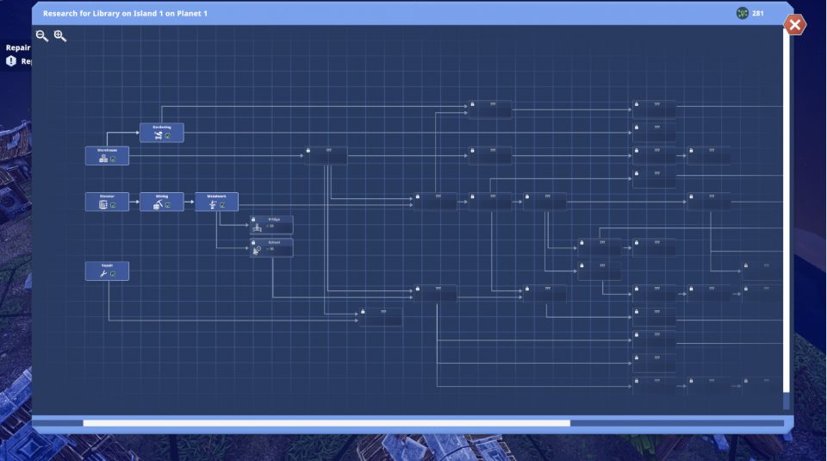The image size is (827, 461).
Task: Click the zoom out magnifier icon
Action: [41, 36]
